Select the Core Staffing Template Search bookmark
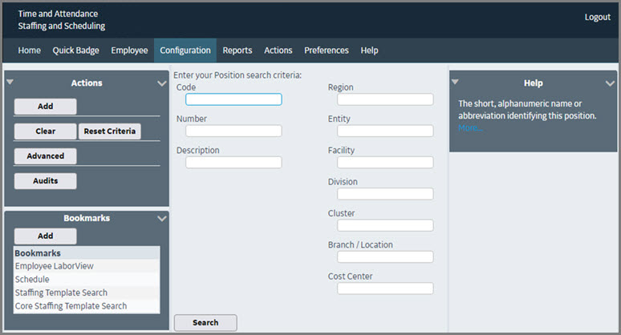This screenshot has width=621, height=335. (71, 306)
